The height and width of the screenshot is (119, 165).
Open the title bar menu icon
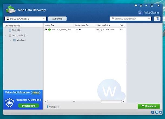pyautogui.click(x=141, y=5)
